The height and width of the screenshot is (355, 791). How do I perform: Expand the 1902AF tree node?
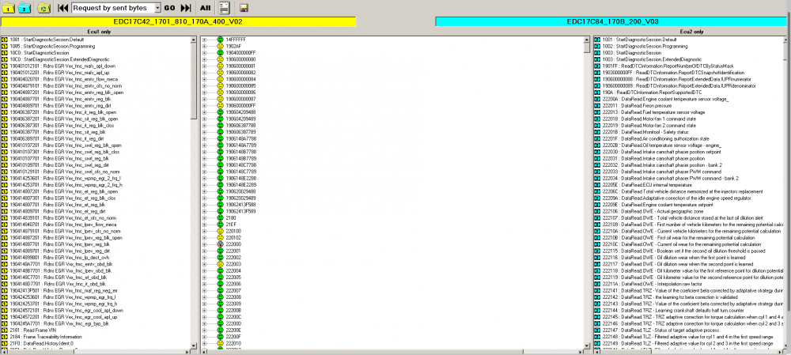click(x=204, y=46)
